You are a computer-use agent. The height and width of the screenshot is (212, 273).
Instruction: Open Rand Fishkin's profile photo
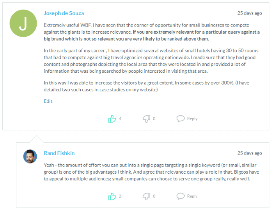pos(30,156)
